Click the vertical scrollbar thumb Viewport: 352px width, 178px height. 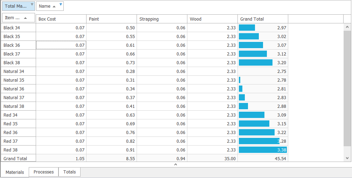pos(347,89)
